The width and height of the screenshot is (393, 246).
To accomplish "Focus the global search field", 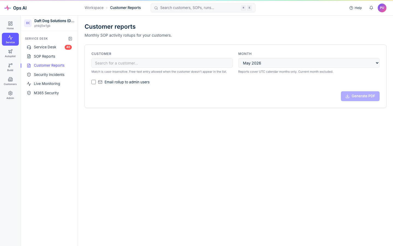I will pos(203,8).
